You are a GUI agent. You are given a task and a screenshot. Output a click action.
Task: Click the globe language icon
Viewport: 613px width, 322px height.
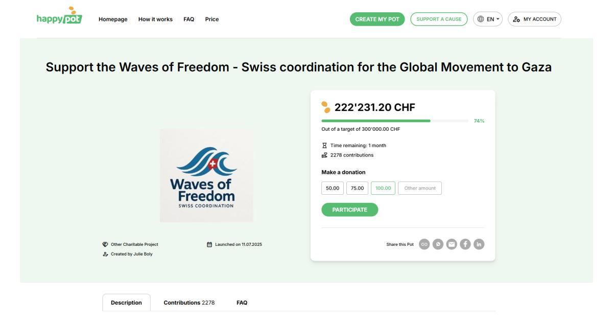coord(481,19)
